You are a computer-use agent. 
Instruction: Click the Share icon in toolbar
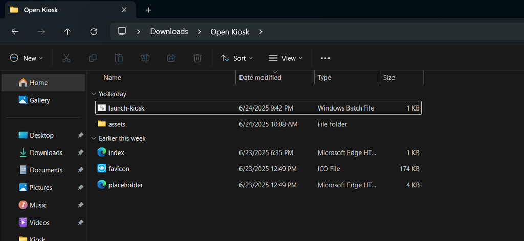tap(171, 58)
